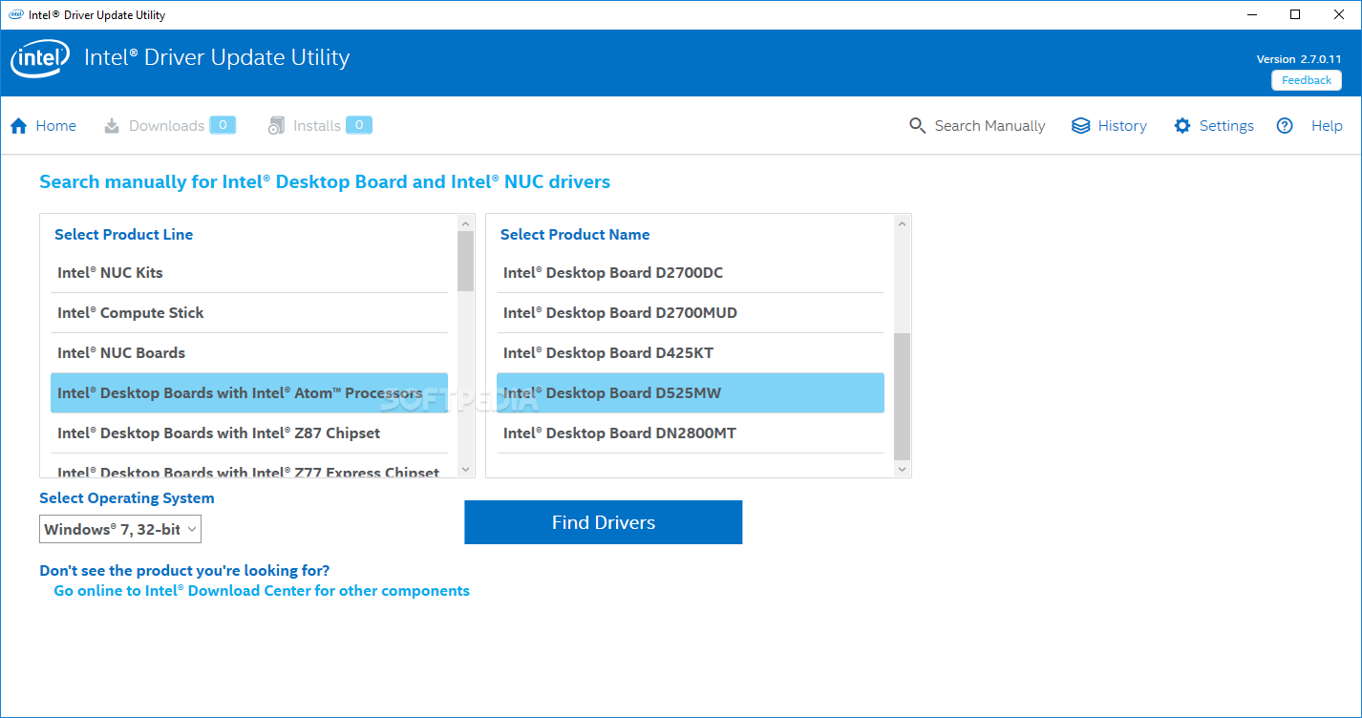Click the Installs icon
Screen dimensions: 1362x718
(x=276, y=126)
